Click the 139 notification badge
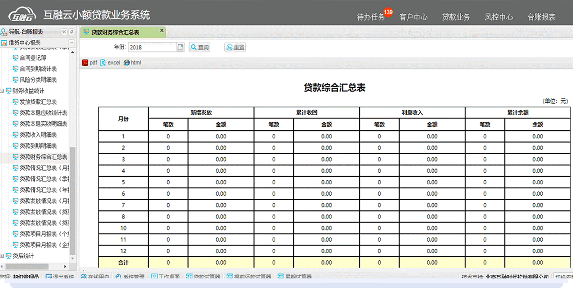Screen dimensions: 573x293 tap(389, 12)
